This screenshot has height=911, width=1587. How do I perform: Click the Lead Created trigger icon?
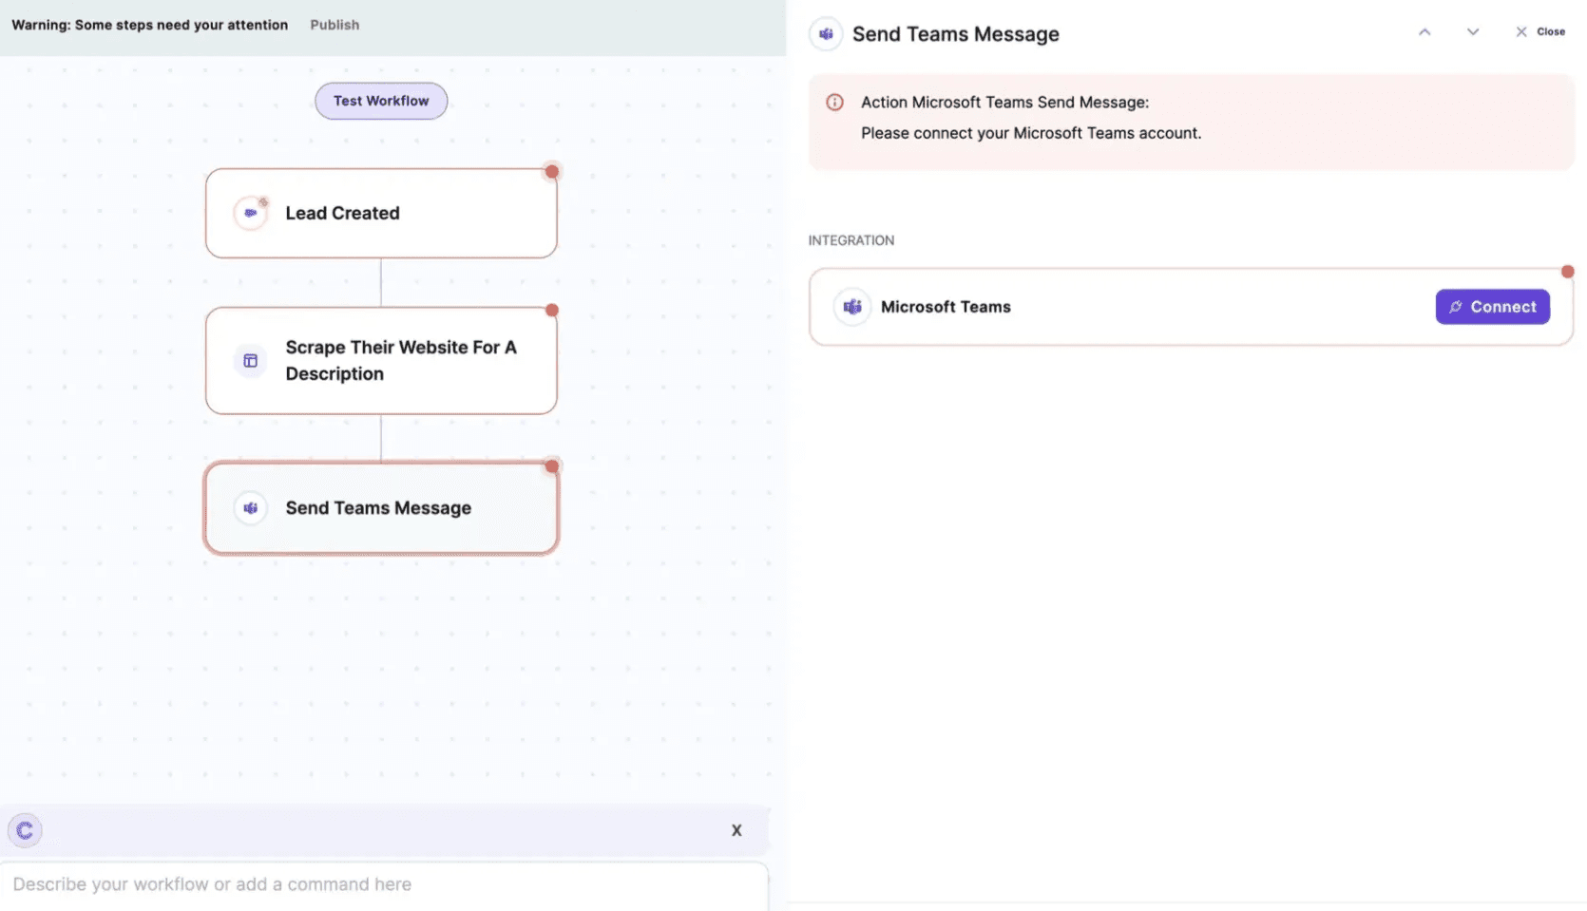pyautogui.click(x=251, y=213)
